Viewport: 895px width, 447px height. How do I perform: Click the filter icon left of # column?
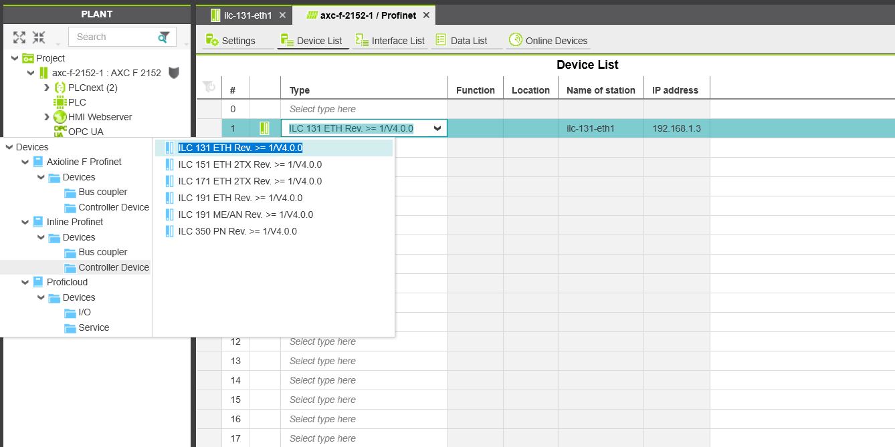(x=209, y=87)
